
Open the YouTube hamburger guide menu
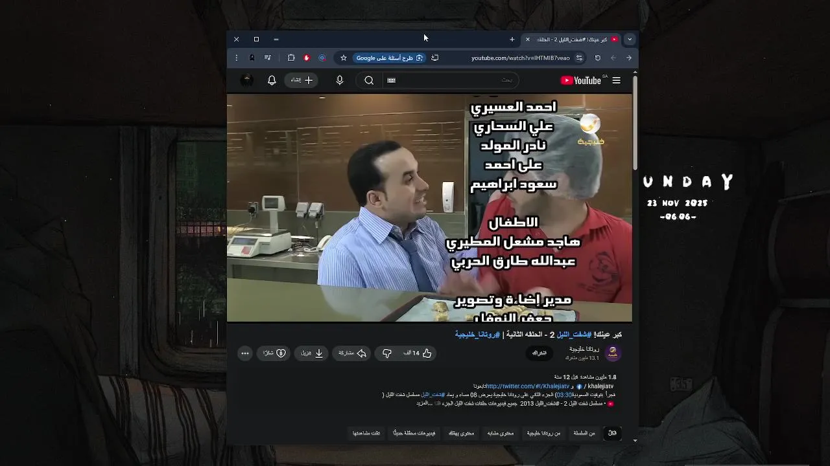pos(616,80)
